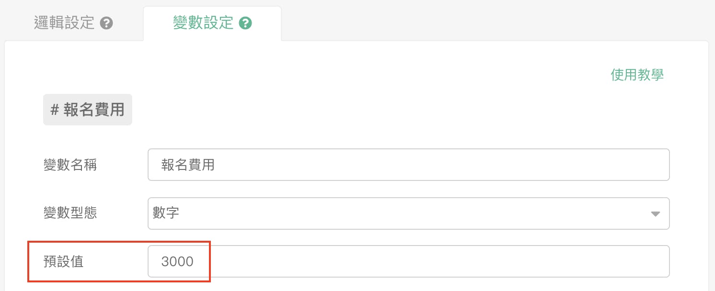Click the help icon beside 邏輯設定

coord(106,23)
